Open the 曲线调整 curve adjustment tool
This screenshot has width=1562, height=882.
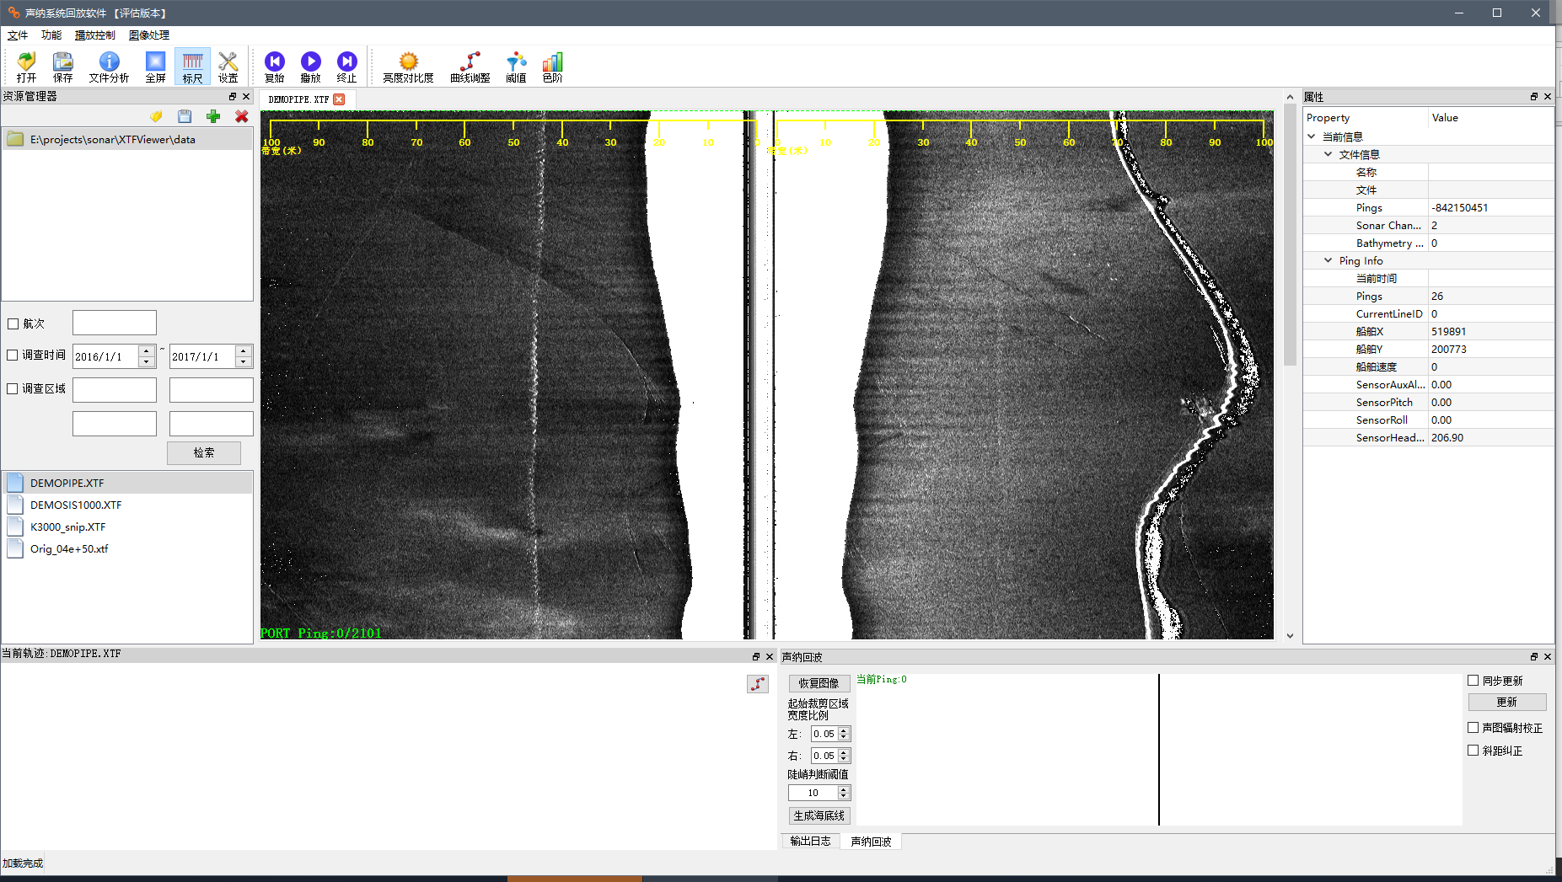470,67
